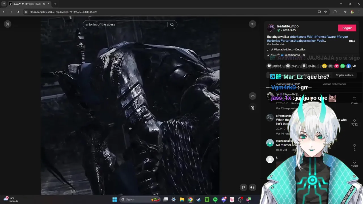This screenshot has width=363, height=204.
Task: Click the search magnifier icon
Action: (x=172, y=25)
